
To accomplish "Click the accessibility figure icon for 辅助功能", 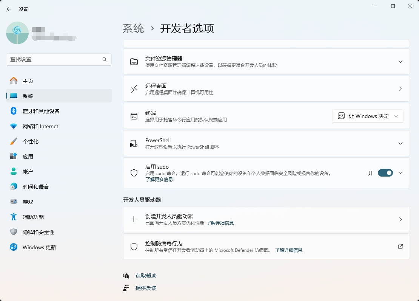I will pos(14,217).
